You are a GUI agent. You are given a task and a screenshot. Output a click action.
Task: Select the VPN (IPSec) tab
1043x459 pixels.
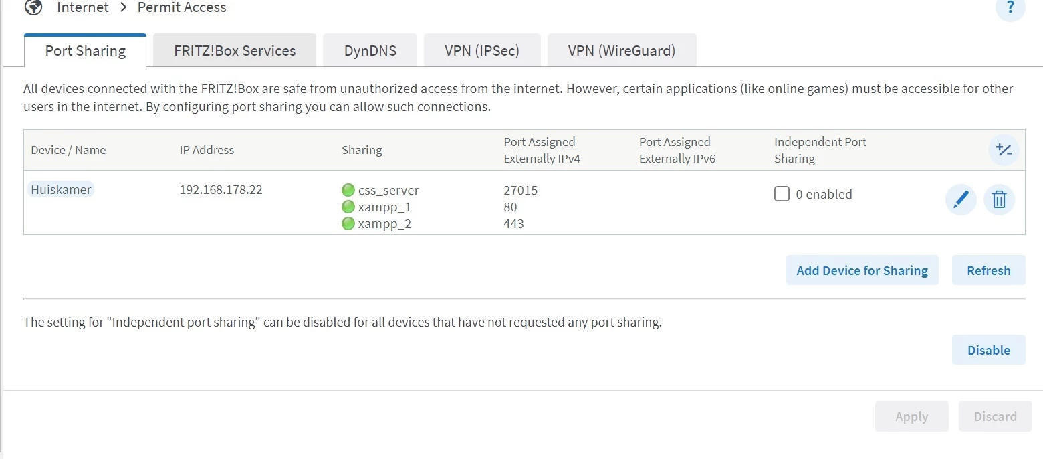pos(482,51)
